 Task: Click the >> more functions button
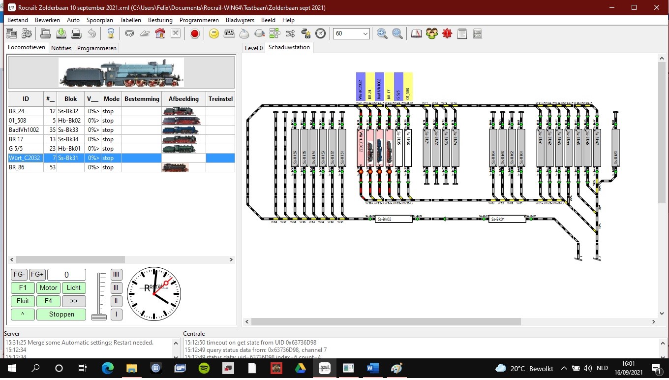(74, 301)
